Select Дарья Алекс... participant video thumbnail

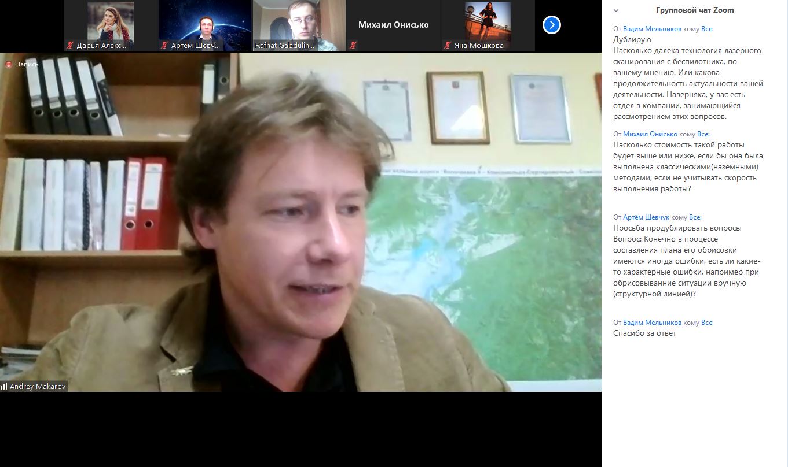[x=110, y=25]
